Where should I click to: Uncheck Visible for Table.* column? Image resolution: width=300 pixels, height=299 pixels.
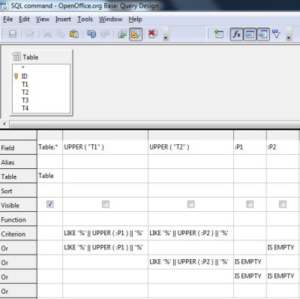[50, 204]
